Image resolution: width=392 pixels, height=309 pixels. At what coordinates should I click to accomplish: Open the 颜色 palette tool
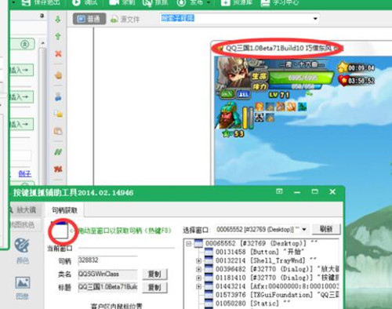tap(22, 251)
